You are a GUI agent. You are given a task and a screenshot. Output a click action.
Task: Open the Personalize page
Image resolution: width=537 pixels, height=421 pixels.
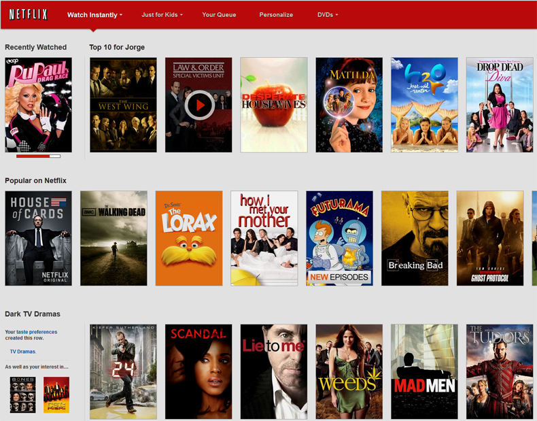[x=276, y=15]
